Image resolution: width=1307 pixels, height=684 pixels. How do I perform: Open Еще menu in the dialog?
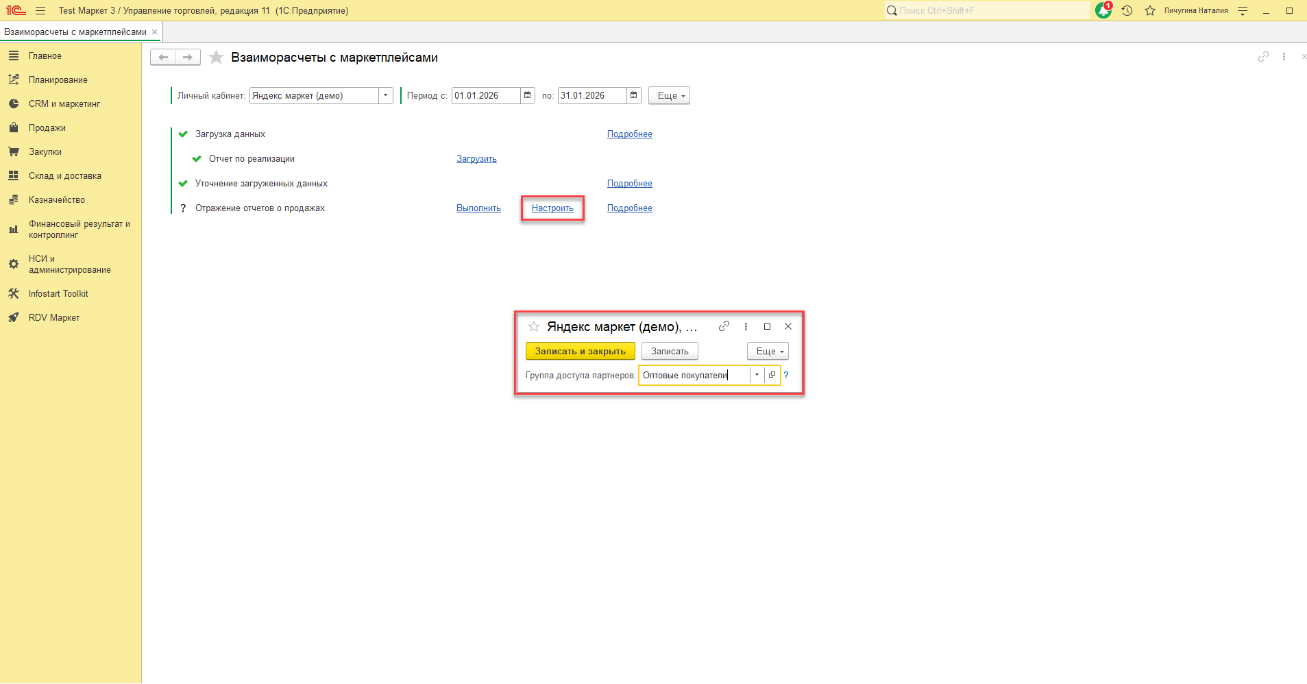768,351
